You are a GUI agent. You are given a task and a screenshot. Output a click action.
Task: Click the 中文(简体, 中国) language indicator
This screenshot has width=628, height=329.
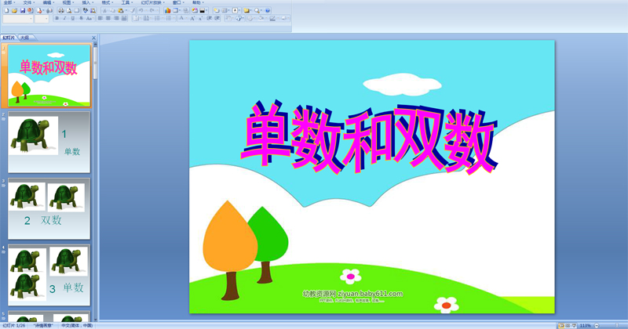coord(77,326)
